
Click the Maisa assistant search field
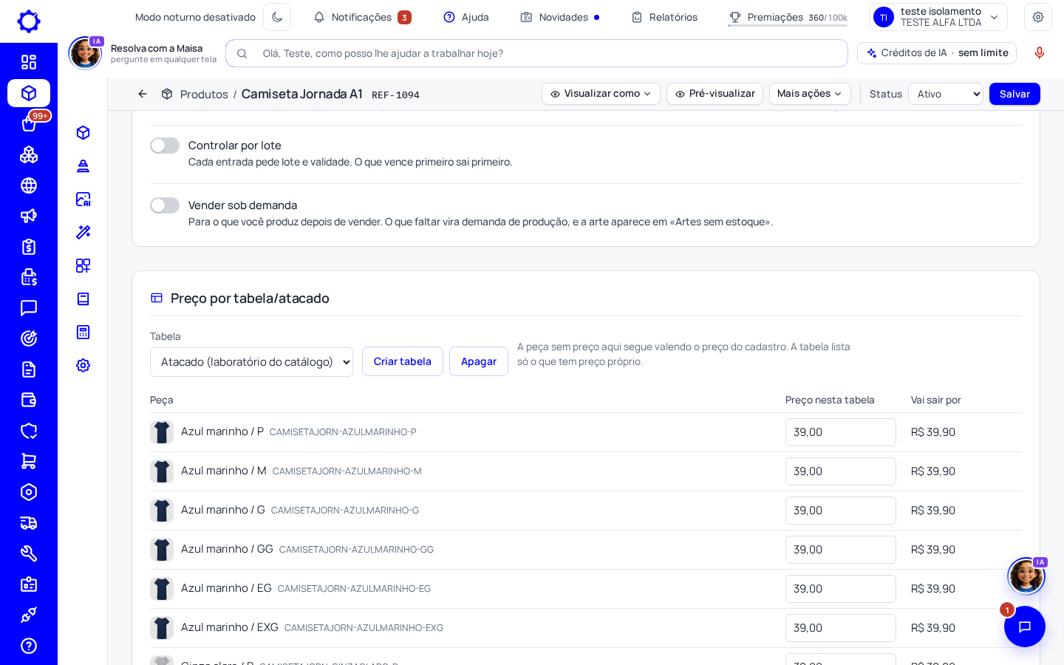pyautogui.click(x=536, y=53)
